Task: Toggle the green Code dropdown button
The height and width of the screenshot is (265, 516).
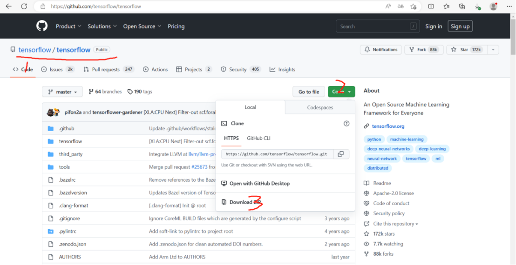Action: [341, 92]
